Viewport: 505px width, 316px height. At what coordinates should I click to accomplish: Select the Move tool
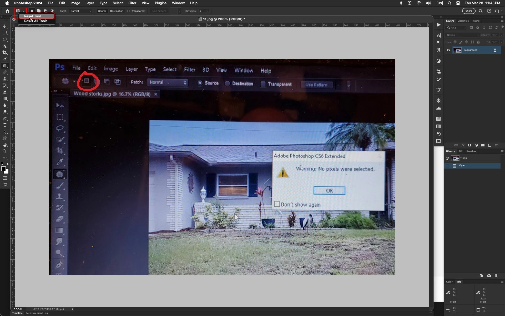pos(5,26)
